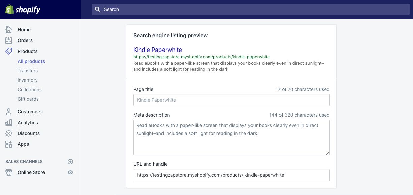This screenshot has width=413, height=195.
Task: Open the Transfers submenu item
Action: click(28, 71)
